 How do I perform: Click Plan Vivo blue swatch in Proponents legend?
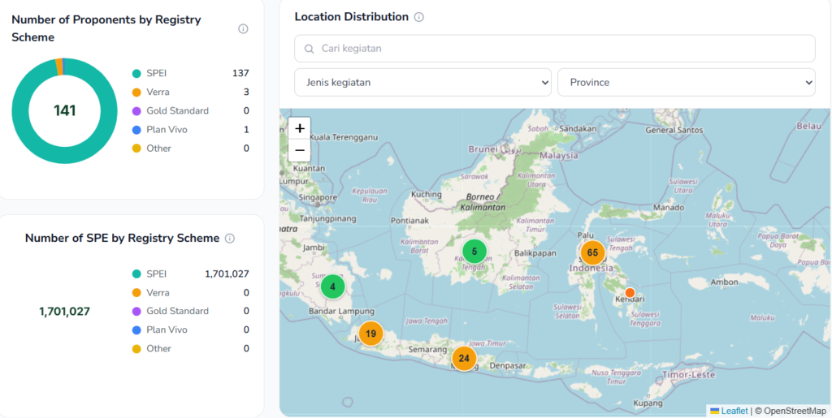click(x=136, y=130)
